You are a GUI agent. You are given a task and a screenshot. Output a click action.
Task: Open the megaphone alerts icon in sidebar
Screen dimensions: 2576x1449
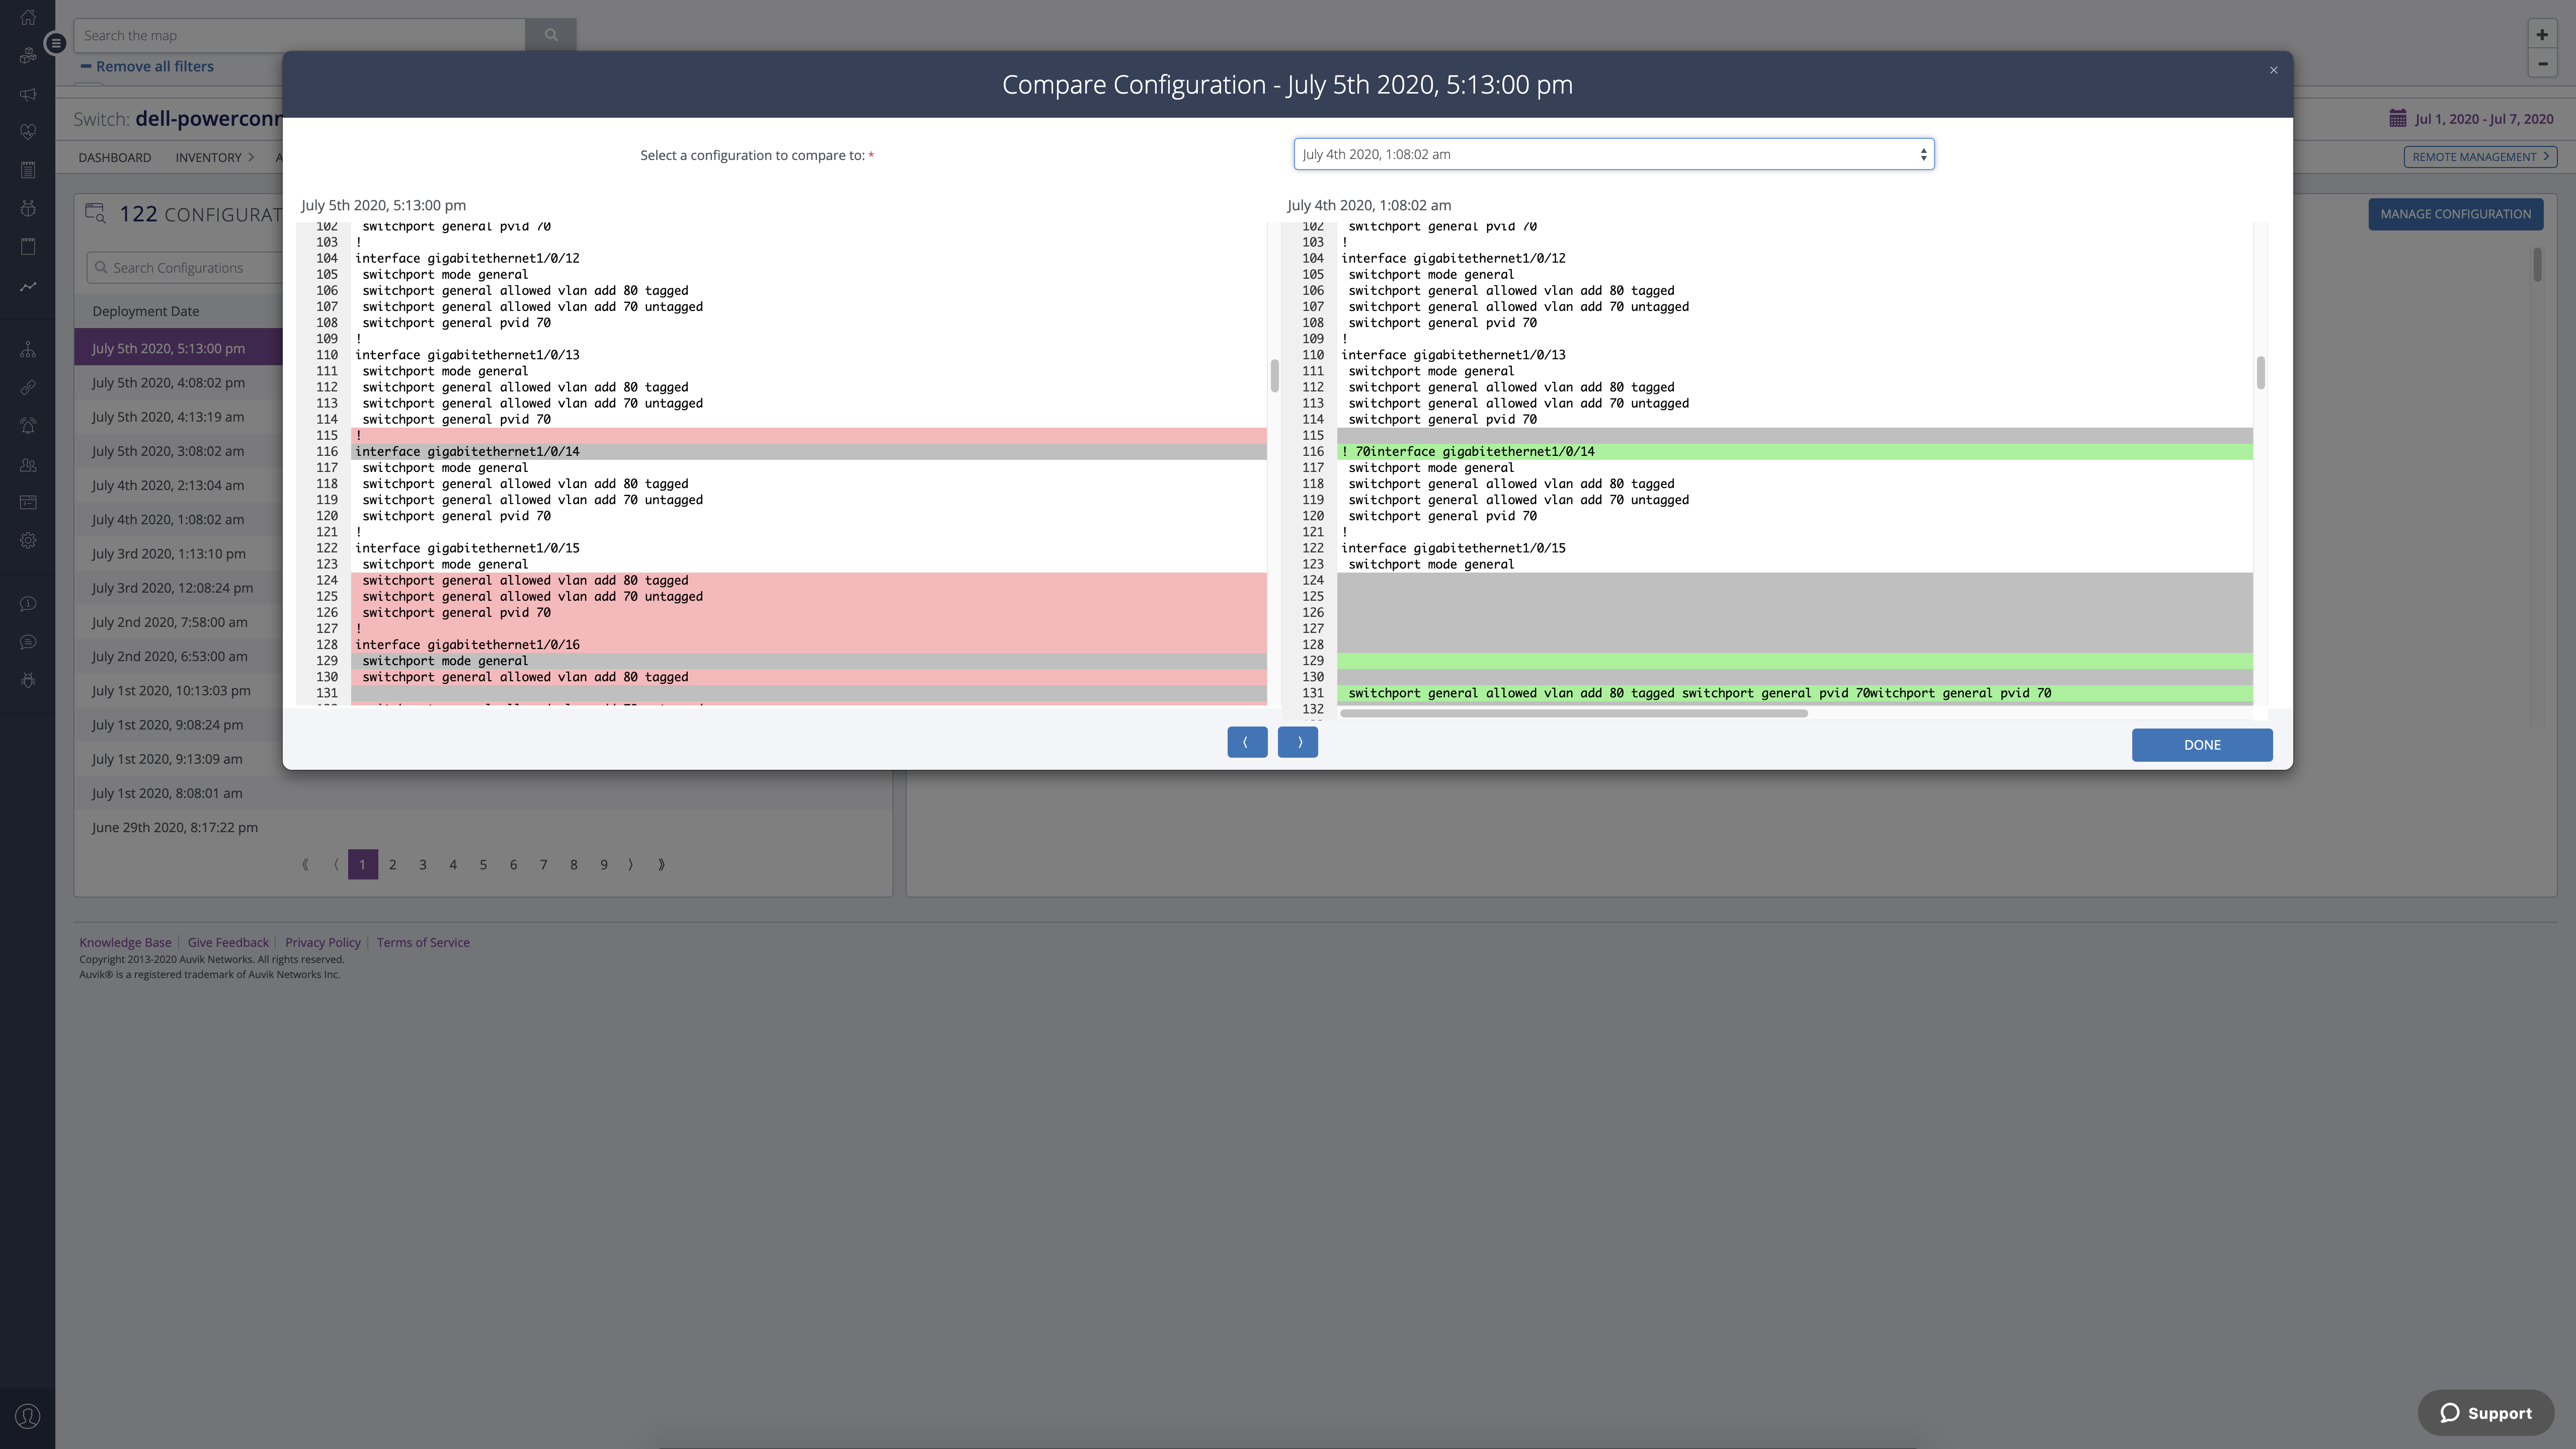(28, 94)
